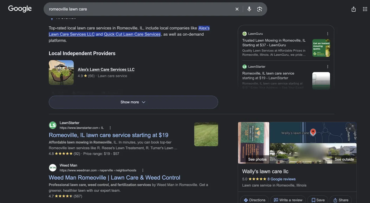Click Write a review button
The height and width of the screenshot is (203, 370).
tap(288, 200)
